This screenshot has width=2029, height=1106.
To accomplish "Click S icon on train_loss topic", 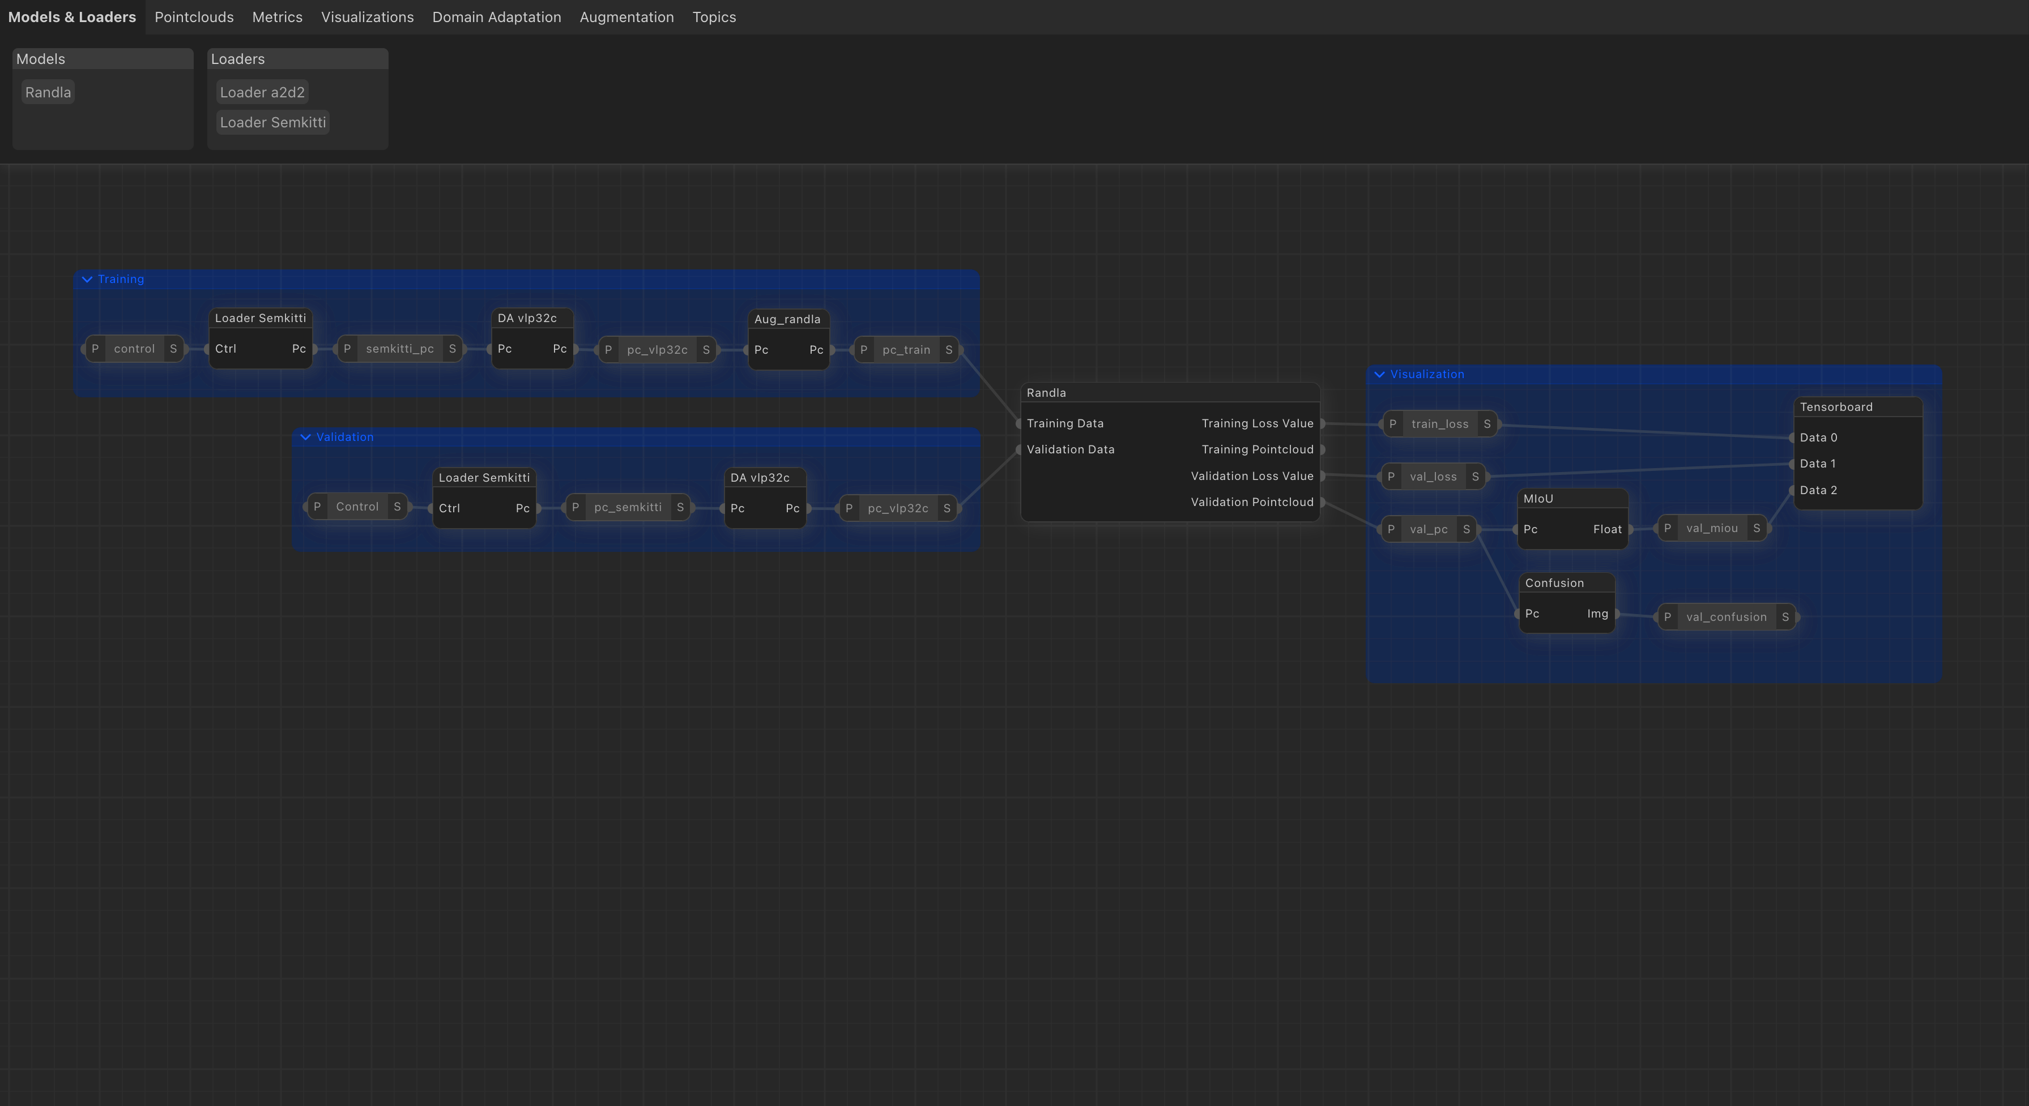I will point(1486,425).
